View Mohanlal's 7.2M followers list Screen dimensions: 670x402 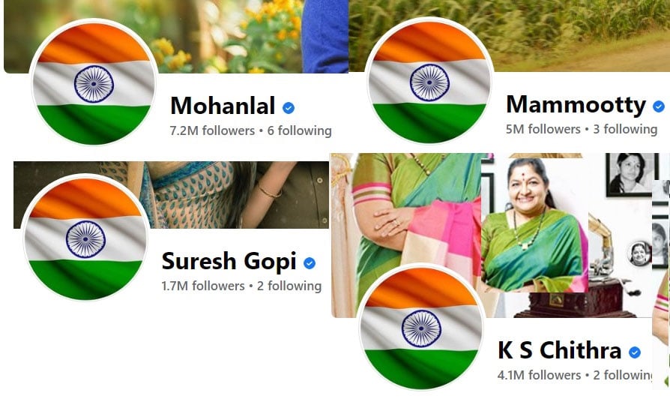click(212, 130)
